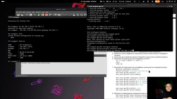Click the GATEWAY 192.168.1.1 row in PC1 terminal
Viewport: 177px width, 99px height.
tap(19, 48)
